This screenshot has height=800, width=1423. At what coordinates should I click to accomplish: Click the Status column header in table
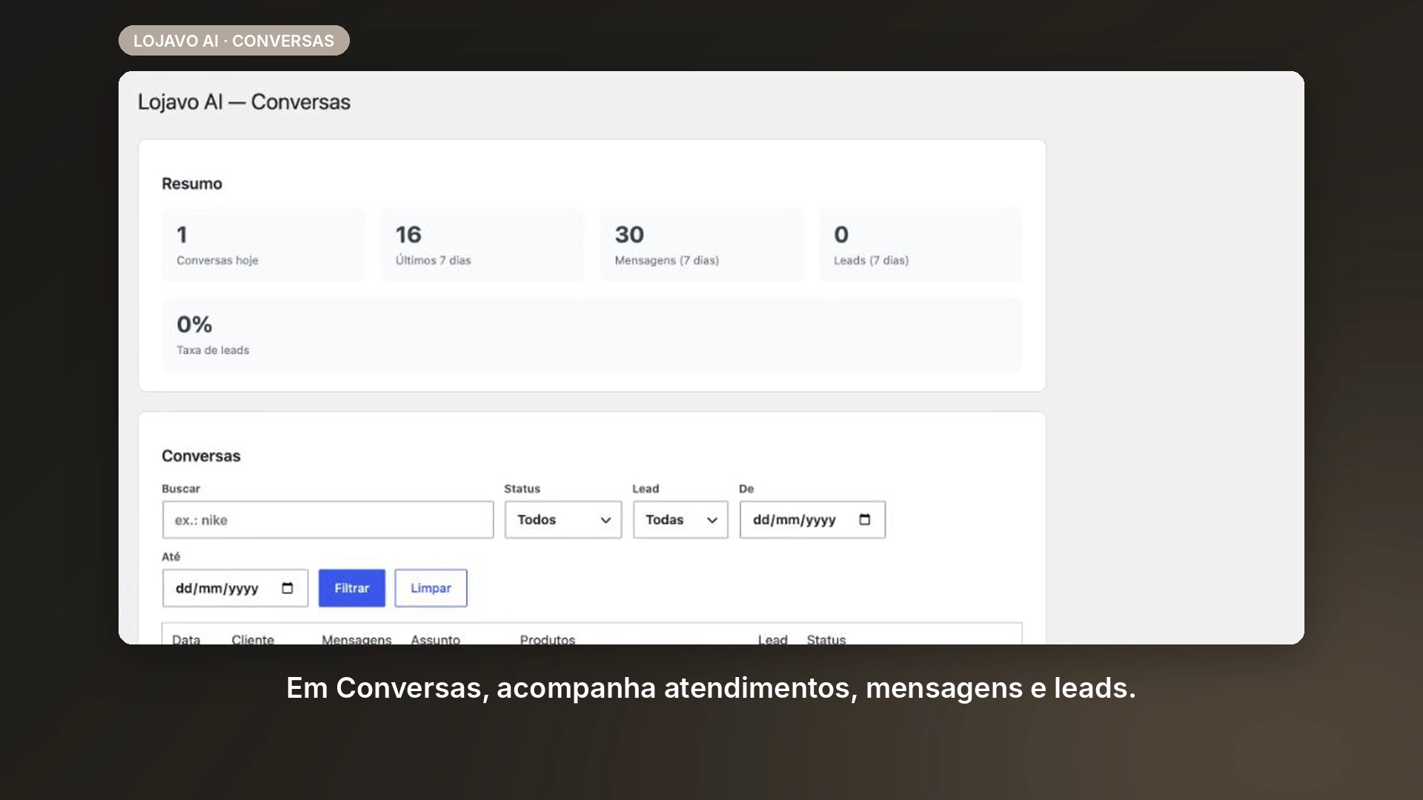pos(826,639)
